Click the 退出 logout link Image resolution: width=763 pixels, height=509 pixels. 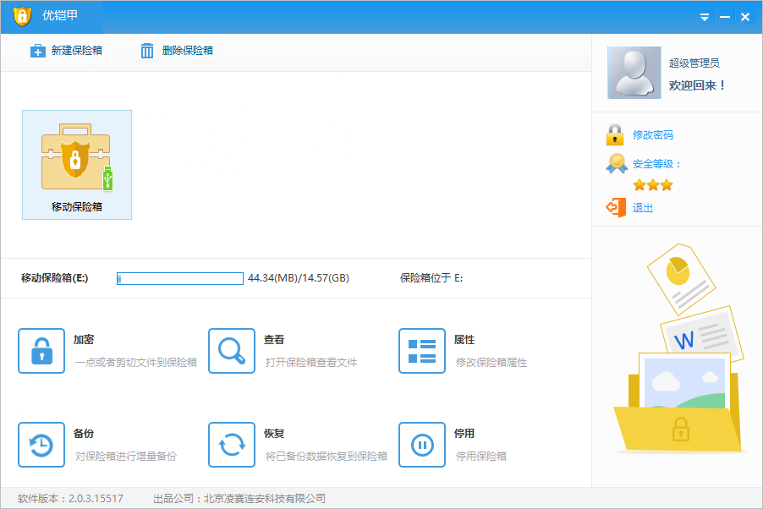(642, 207)
